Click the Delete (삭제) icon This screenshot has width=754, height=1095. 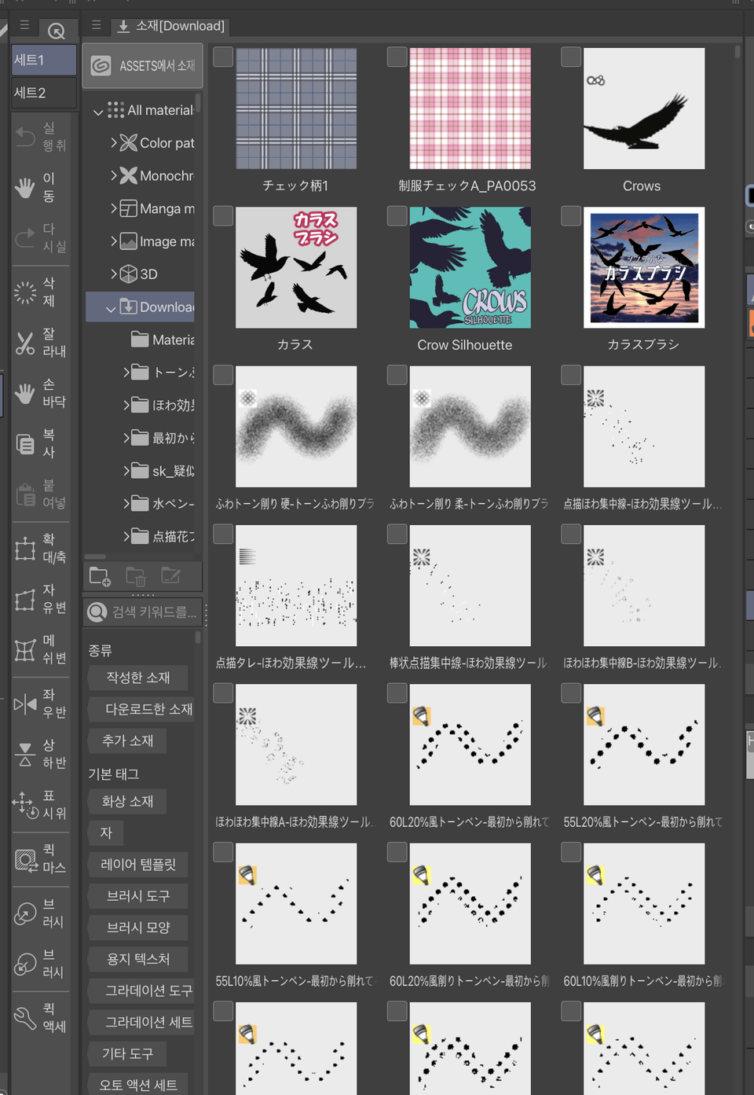pos(25,292)
